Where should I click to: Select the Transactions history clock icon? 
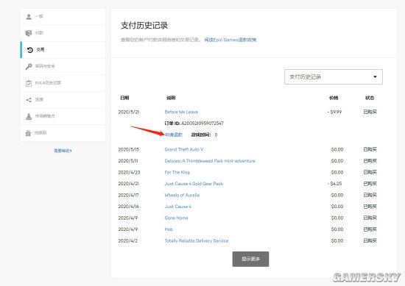tap(30, 50)
